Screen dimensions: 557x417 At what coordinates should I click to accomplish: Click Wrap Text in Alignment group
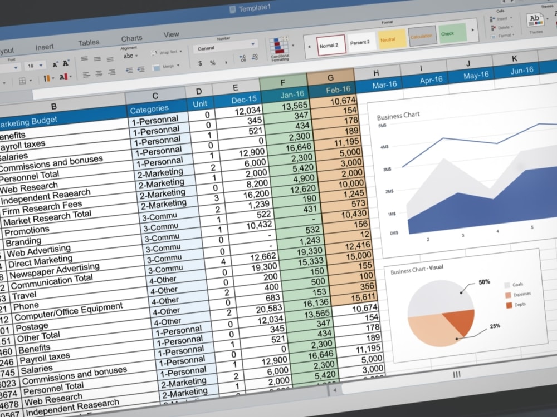165,52
